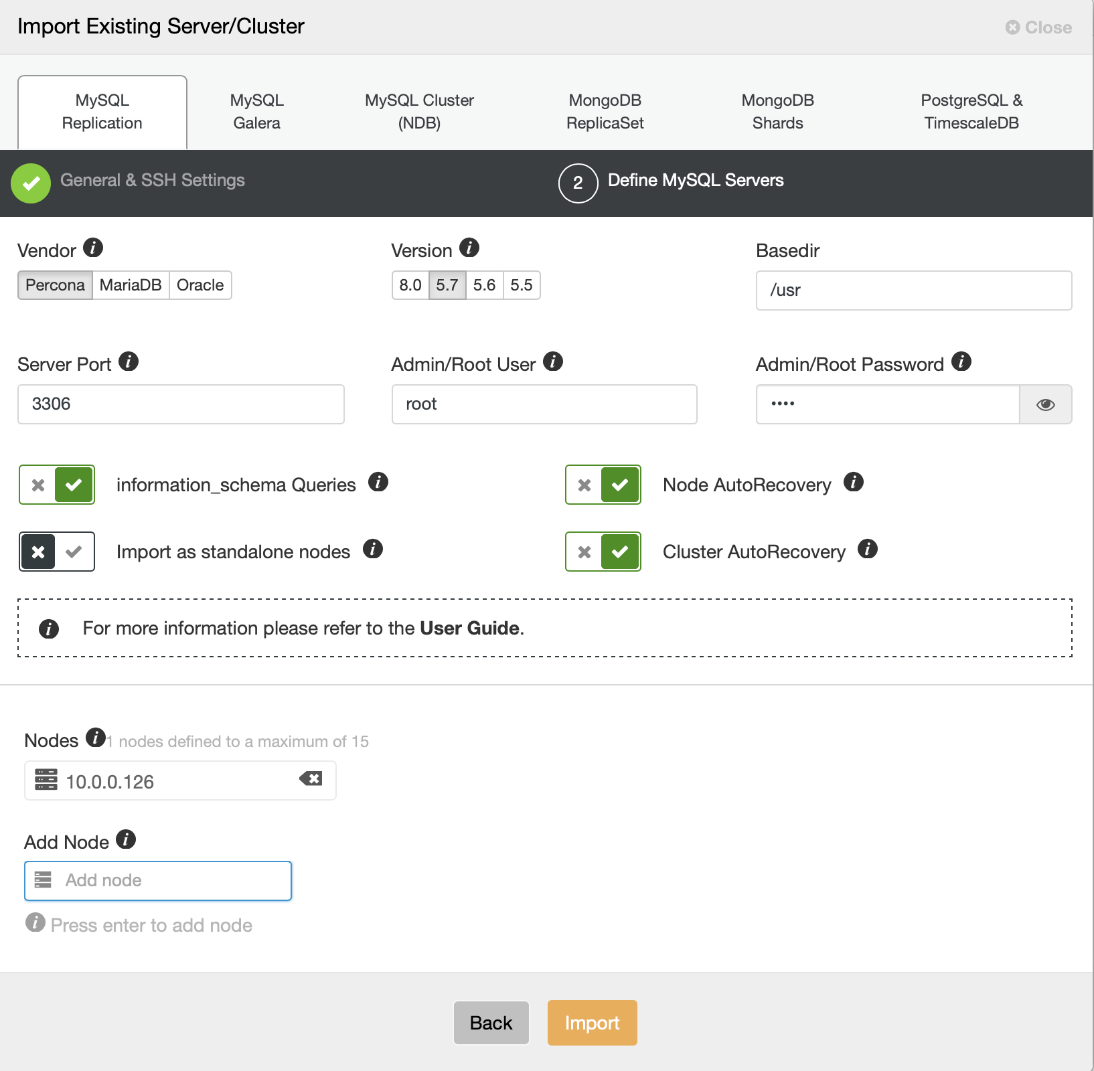Viewport: 1094px width, 1071px height.
Task: Click the Admin/Root User field
Action: [x=544, y=404]
